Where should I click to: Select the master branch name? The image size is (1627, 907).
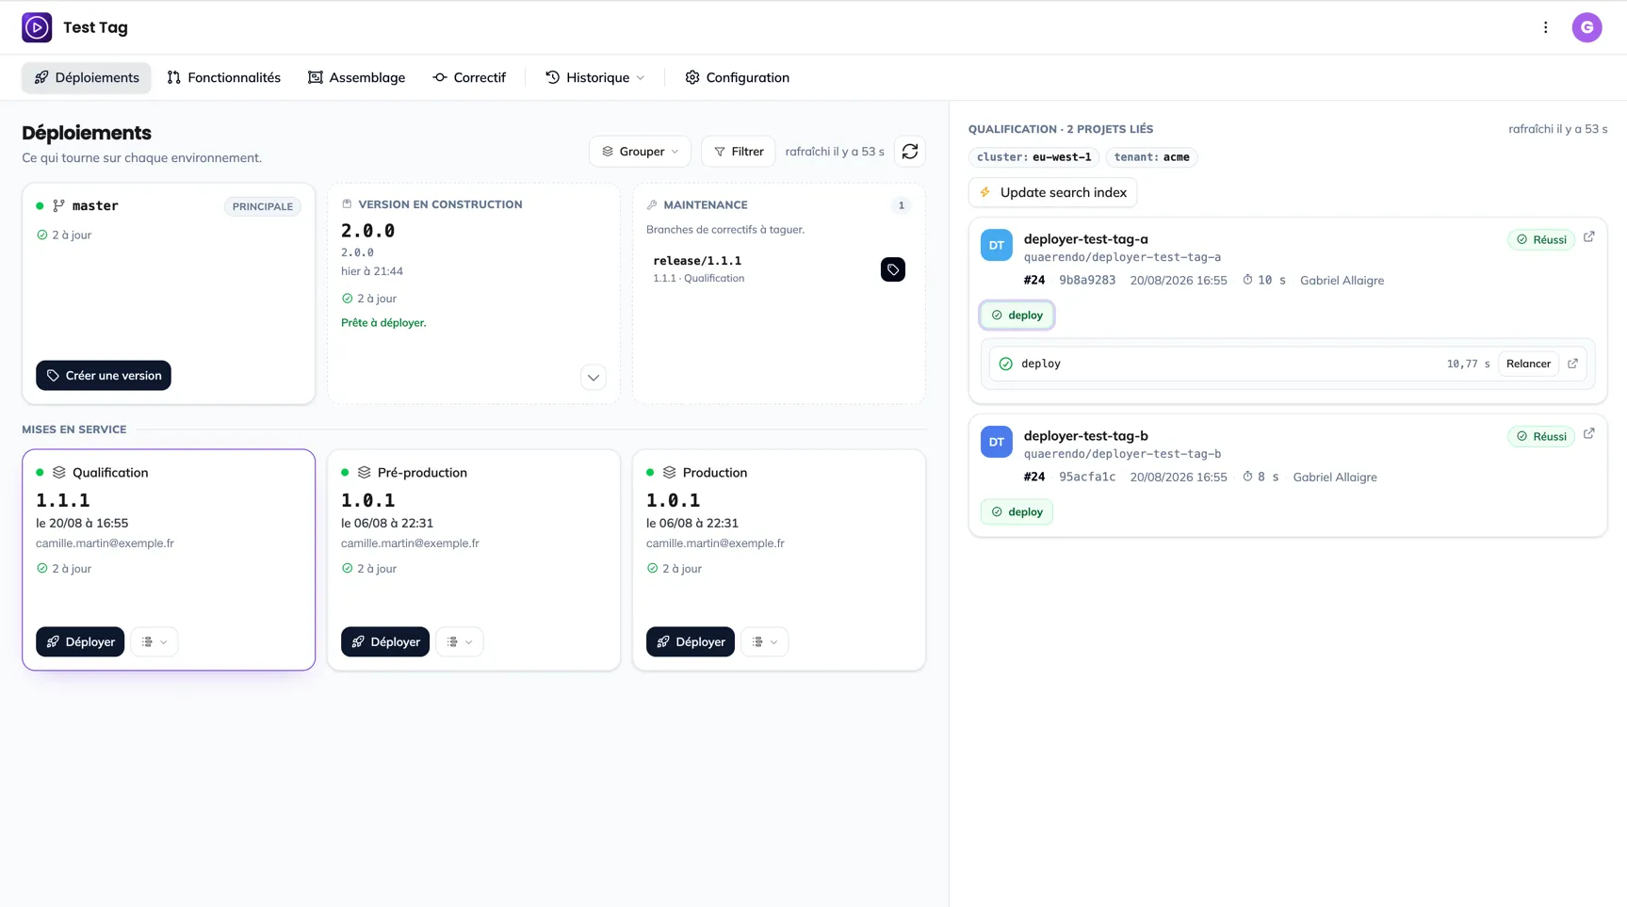tap(95, 206)
